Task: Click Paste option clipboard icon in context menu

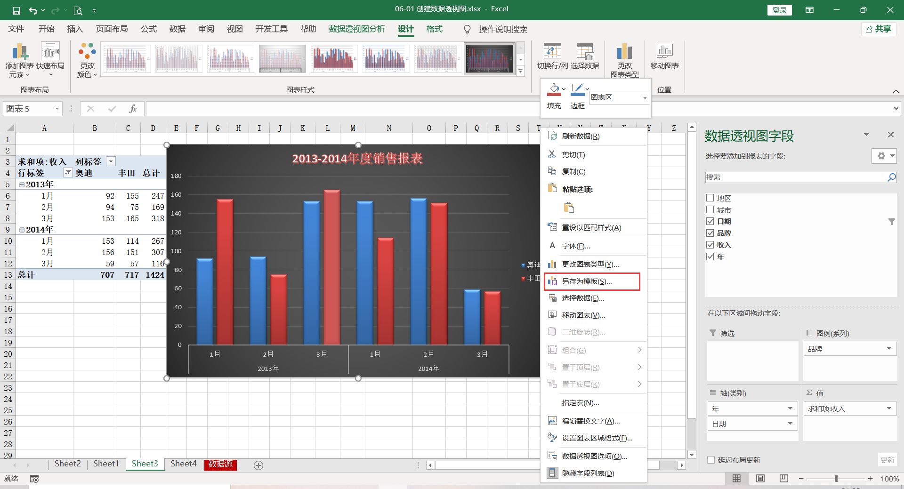Action: (569, 208)
